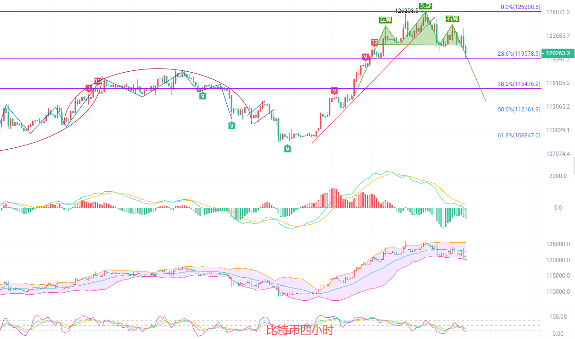Click the green current price tag 120263.3

(x=558, y=53)
